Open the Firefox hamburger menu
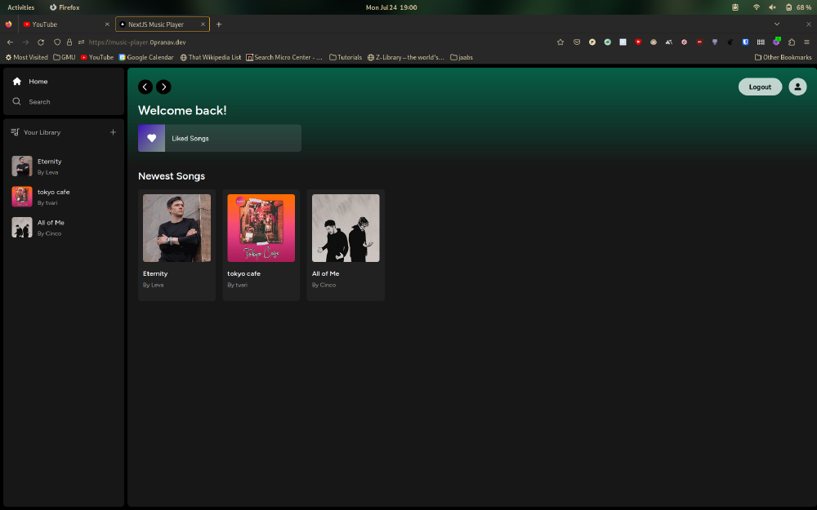 coord(806,42)
